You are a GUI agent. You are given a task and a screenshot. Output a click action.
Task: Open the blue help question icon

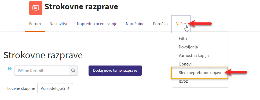10,68
